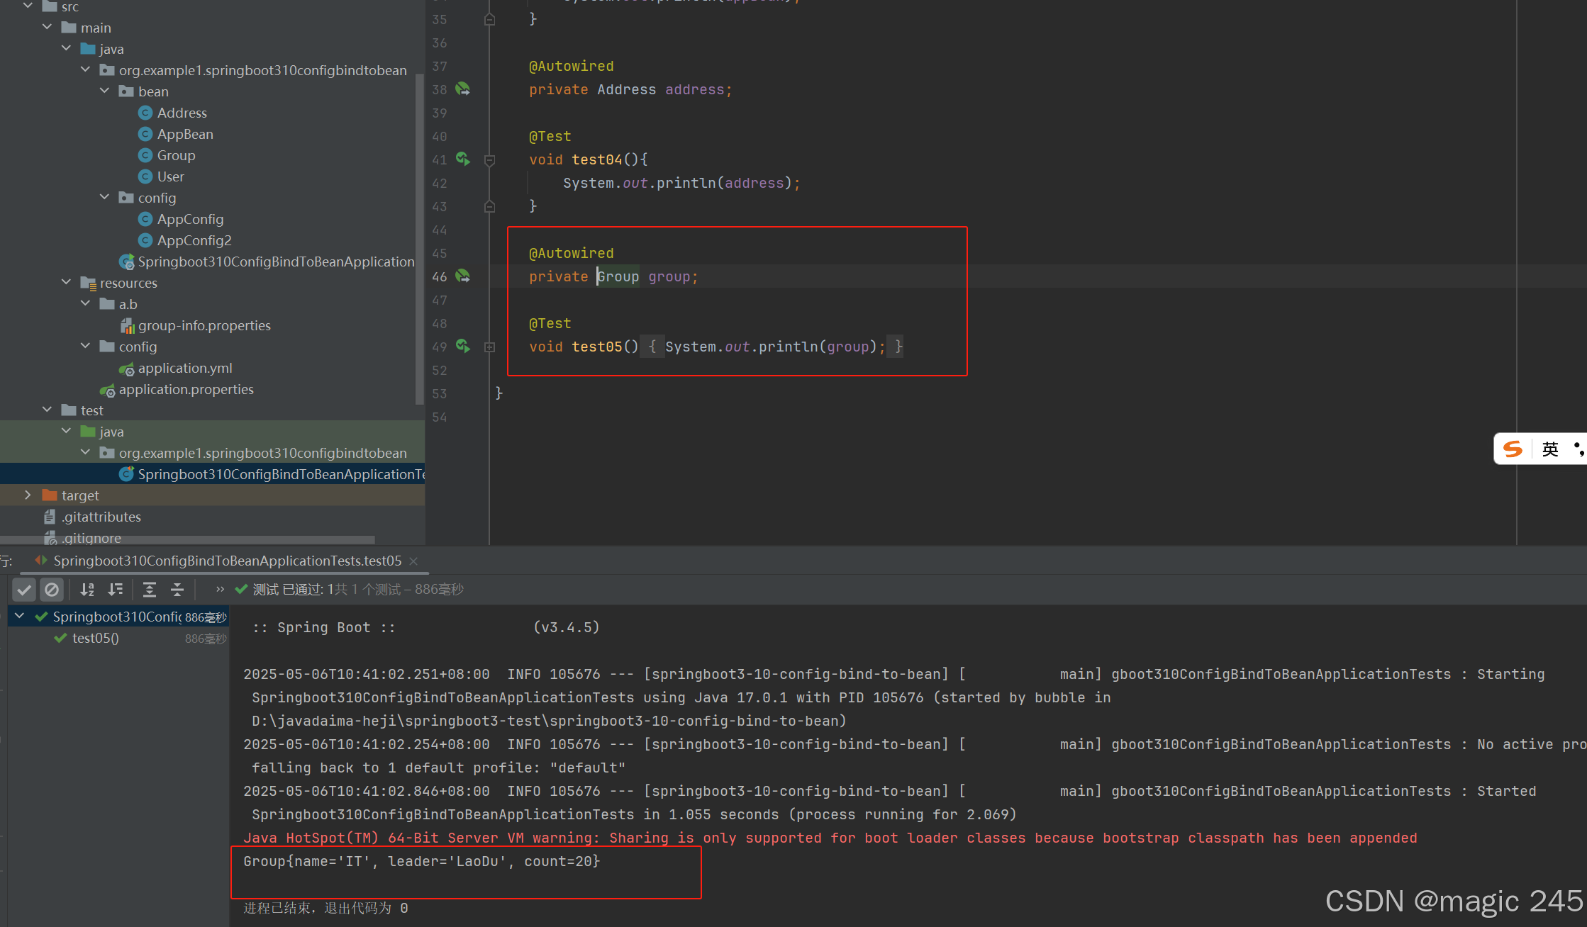Viewport: 1587px width, 927px height.
Task: Select test05() in test results tree
Action: point(96,639)
